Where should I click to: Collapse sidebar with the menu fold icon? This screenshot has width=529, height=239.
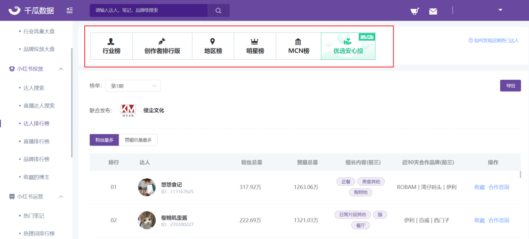point(70,10)
